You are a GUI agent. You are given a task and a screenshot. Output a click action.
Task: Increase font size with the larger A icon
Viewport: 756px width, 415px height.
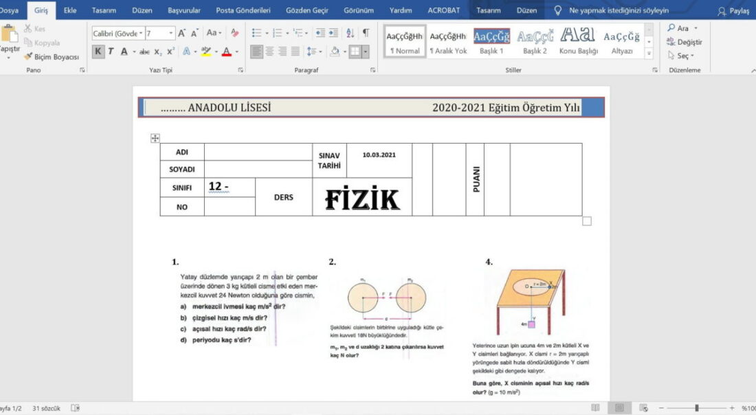click(x=181, y=33)
